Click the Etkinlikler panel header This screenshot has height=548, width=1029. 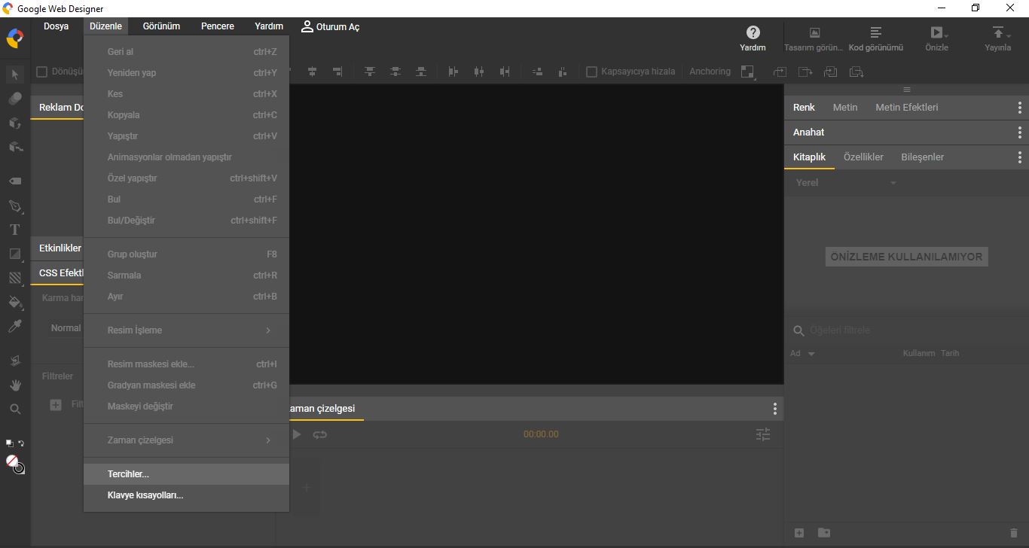pos(60,248)
